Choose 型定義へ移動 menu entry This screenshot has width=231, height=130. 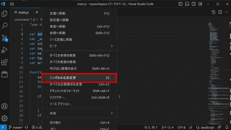tap(79, 20)
